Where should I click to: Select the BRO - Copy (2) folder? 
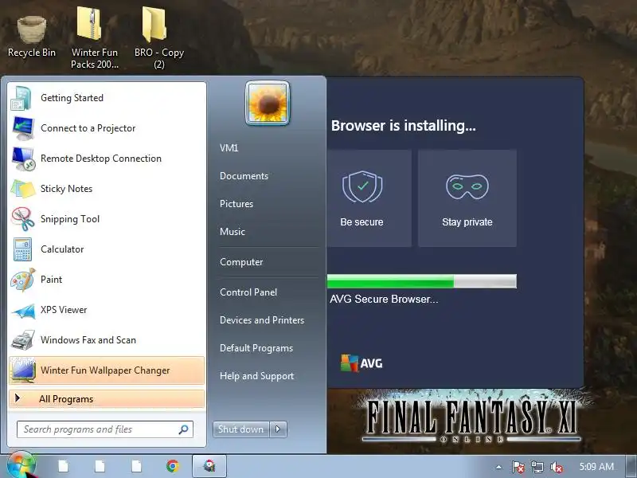point(158,37)
